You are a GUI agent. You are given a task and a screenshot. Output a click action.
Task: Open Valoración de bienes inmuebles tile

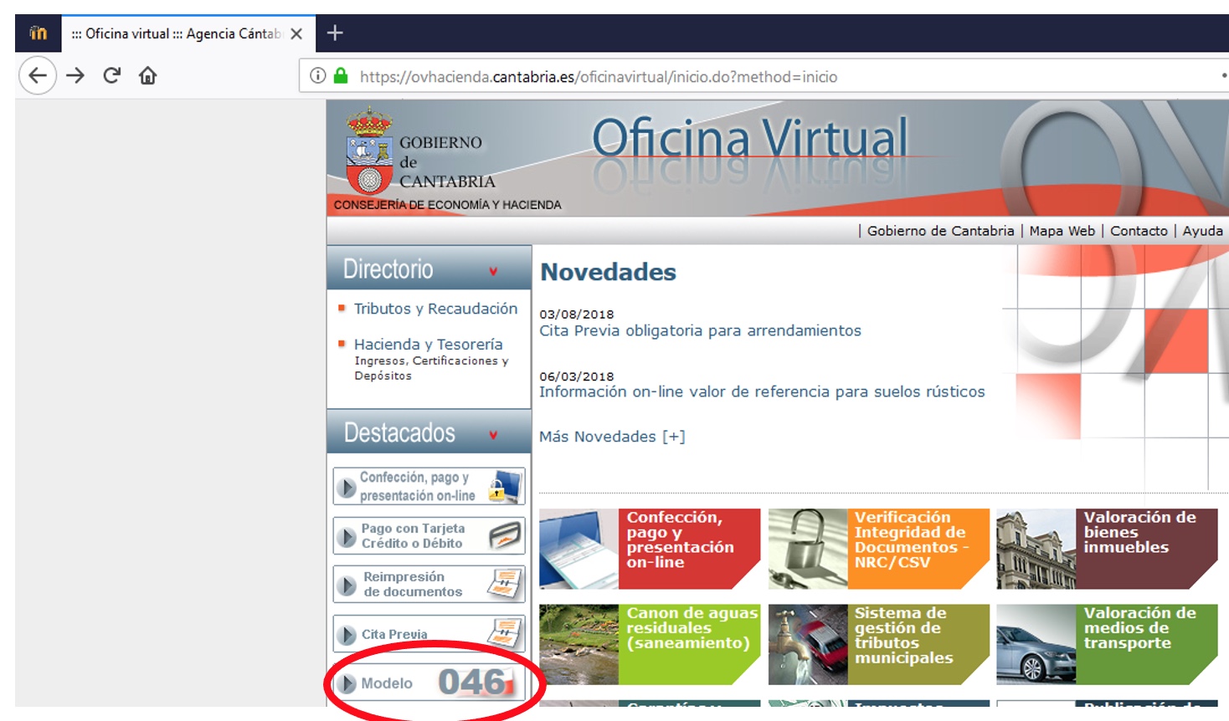(x=1106, y=549)
